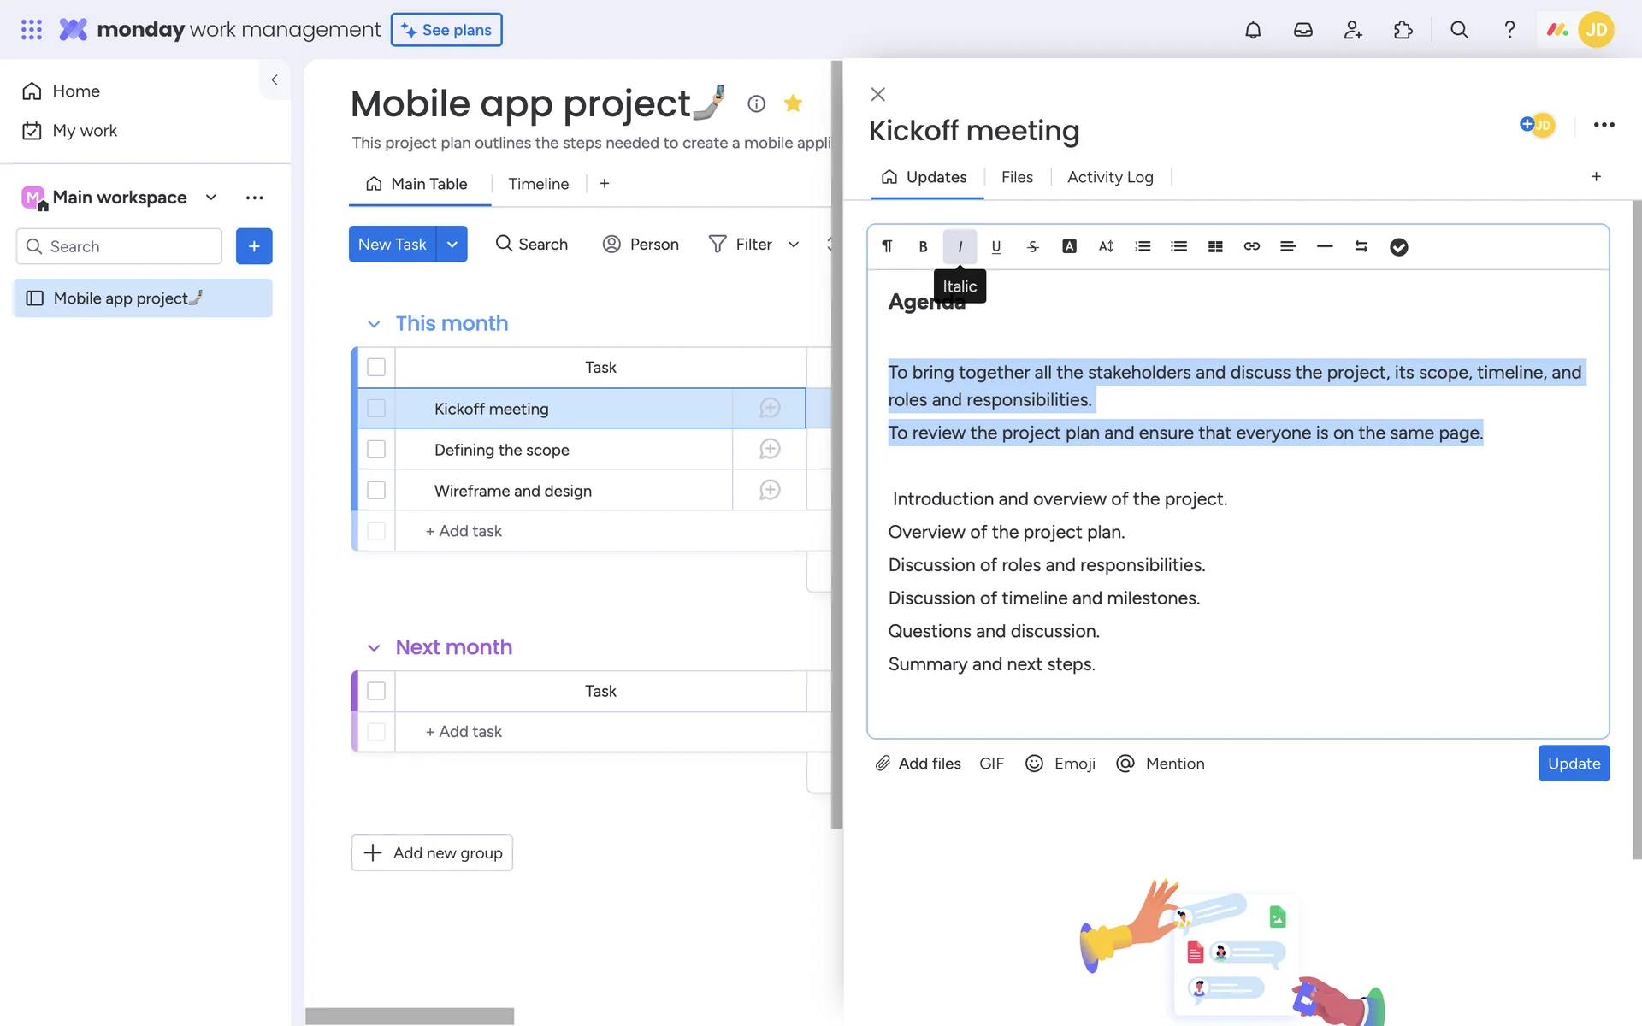Open text color picker in toolbar
Image resolution: width=1642 pixels, height=1026 pixels.
[x=1069, y=246]
